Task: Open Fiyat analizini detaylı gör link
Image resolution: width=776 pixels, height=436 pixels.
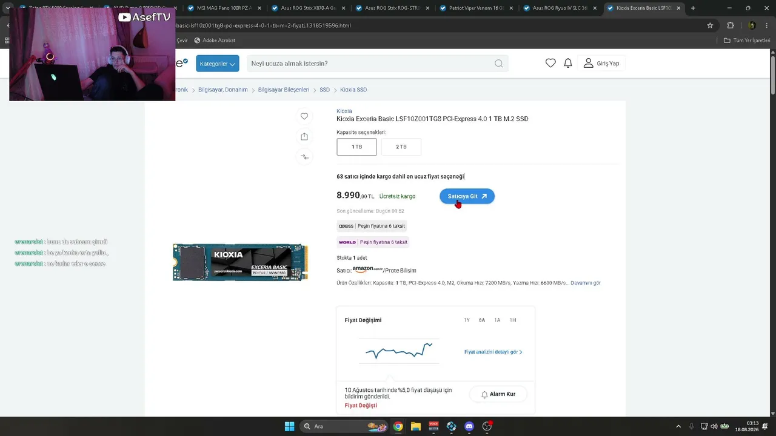Action: click(x=493, y=352)
